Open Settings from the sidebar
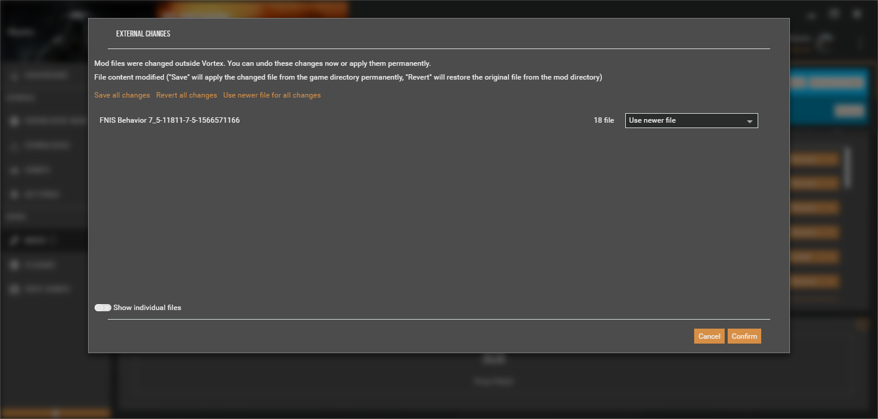878x419 pixels. click(x=42, y=195)
